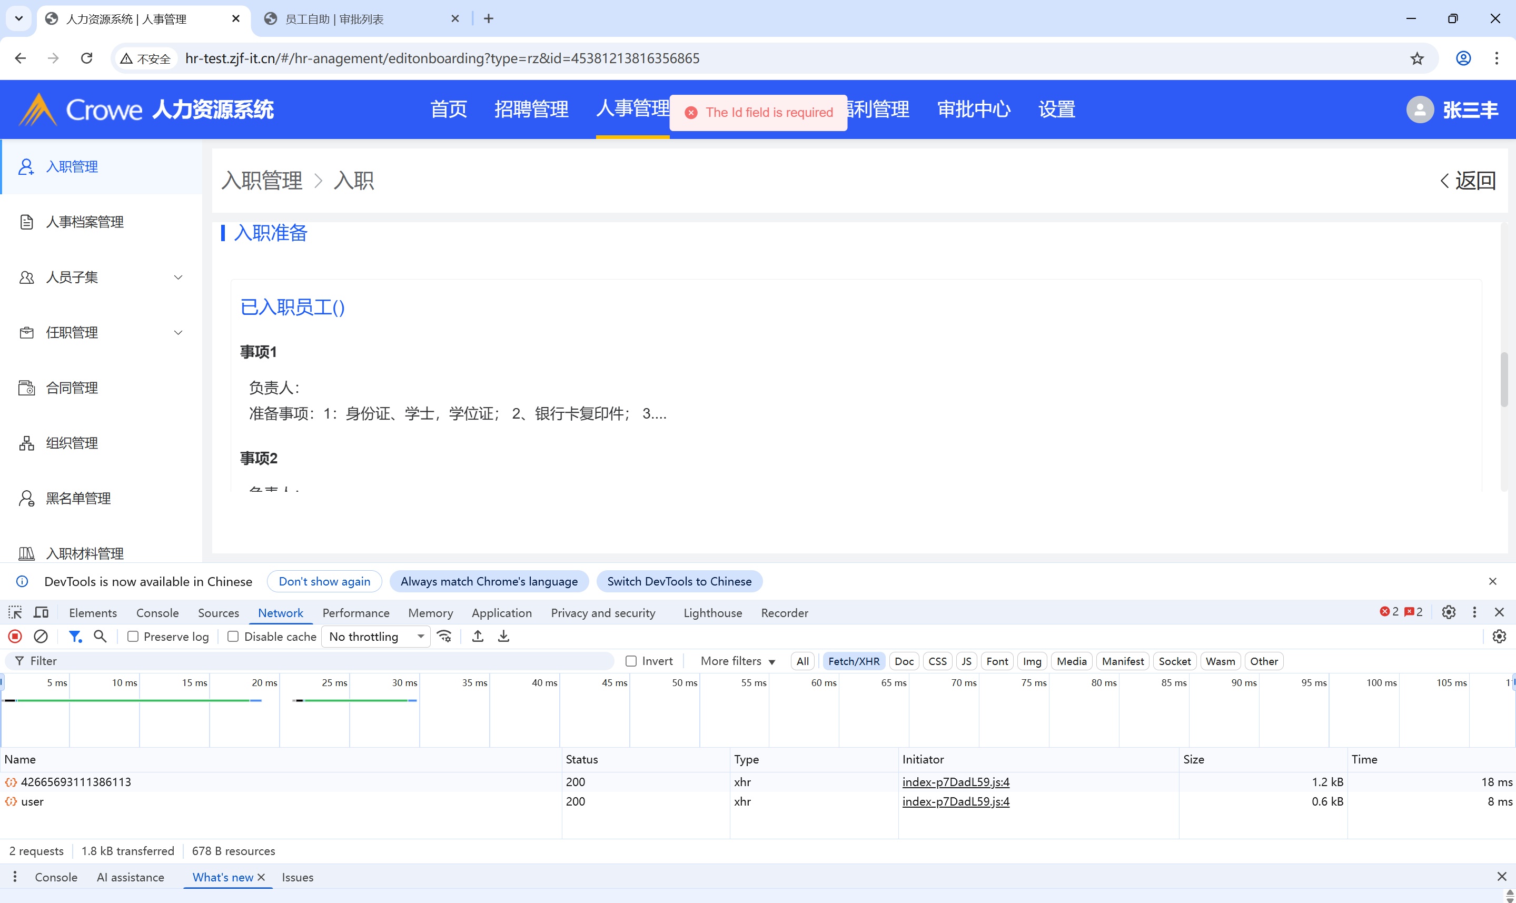The height and width of the screenshot is (903, 1516).
Task: Open network conditions wifi icon
Action: pyautogui.click(x=445, y=637)
